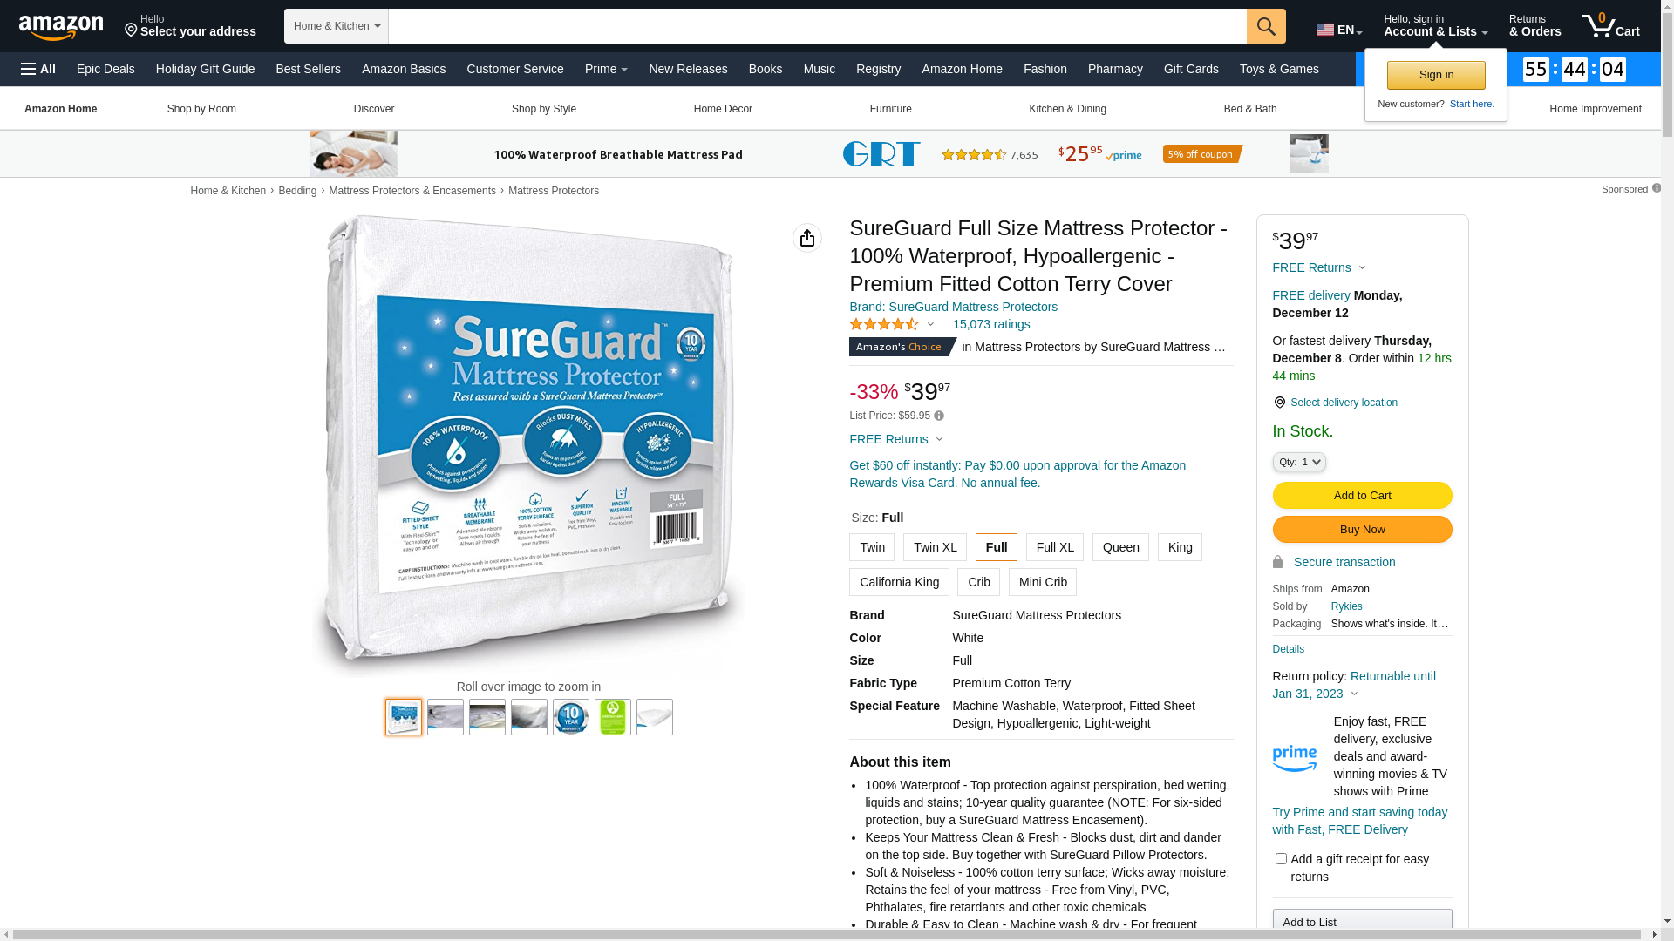
Task: Select the 10 Year warranty thumbnail
Action: (571, 717)
